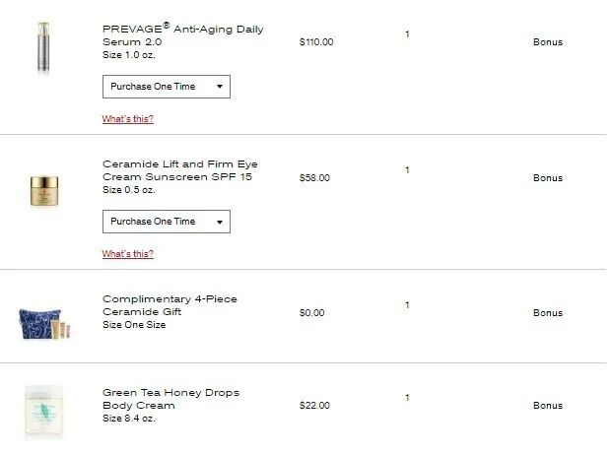Click the blue Ceramide gift bag image
Screen dimensions: 613x454
pyautogui.click(x=41, y=318)
